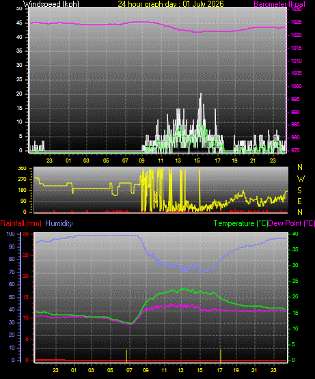Click windspeed axis value 25
The image size is (315, 379).
[x=19, y=79]
